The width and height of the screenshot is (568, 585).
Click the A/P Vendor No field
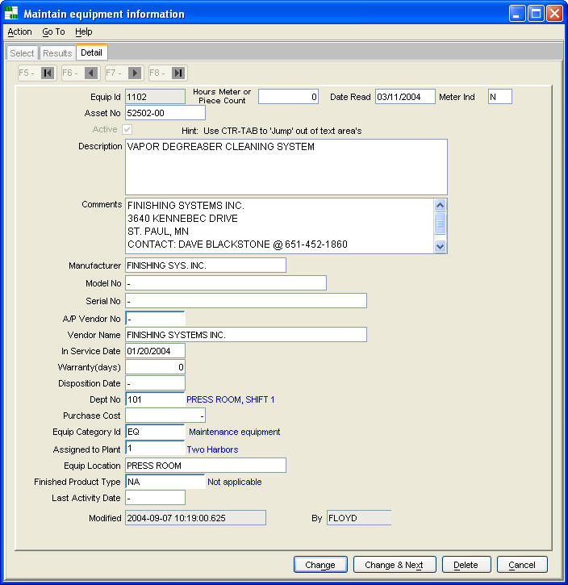(155, 319)
